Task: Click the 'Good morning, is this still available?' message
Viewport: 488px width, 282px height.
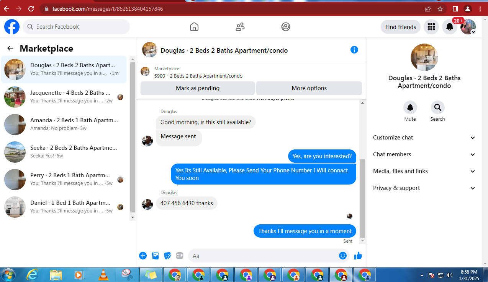Action: [206, 122]
